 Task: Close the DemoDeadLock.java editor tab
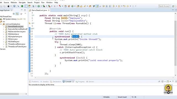point(49,10)
